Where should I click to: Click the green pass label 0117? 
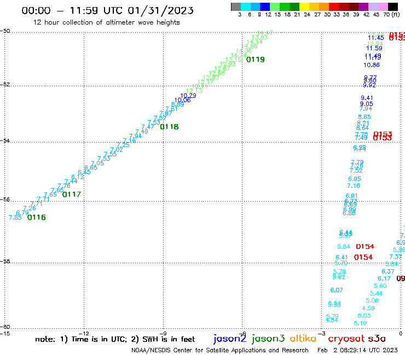(72, 194)
